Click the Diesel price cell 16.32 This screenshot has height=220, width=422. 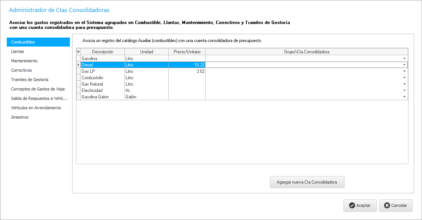click(x=187, y=65)
